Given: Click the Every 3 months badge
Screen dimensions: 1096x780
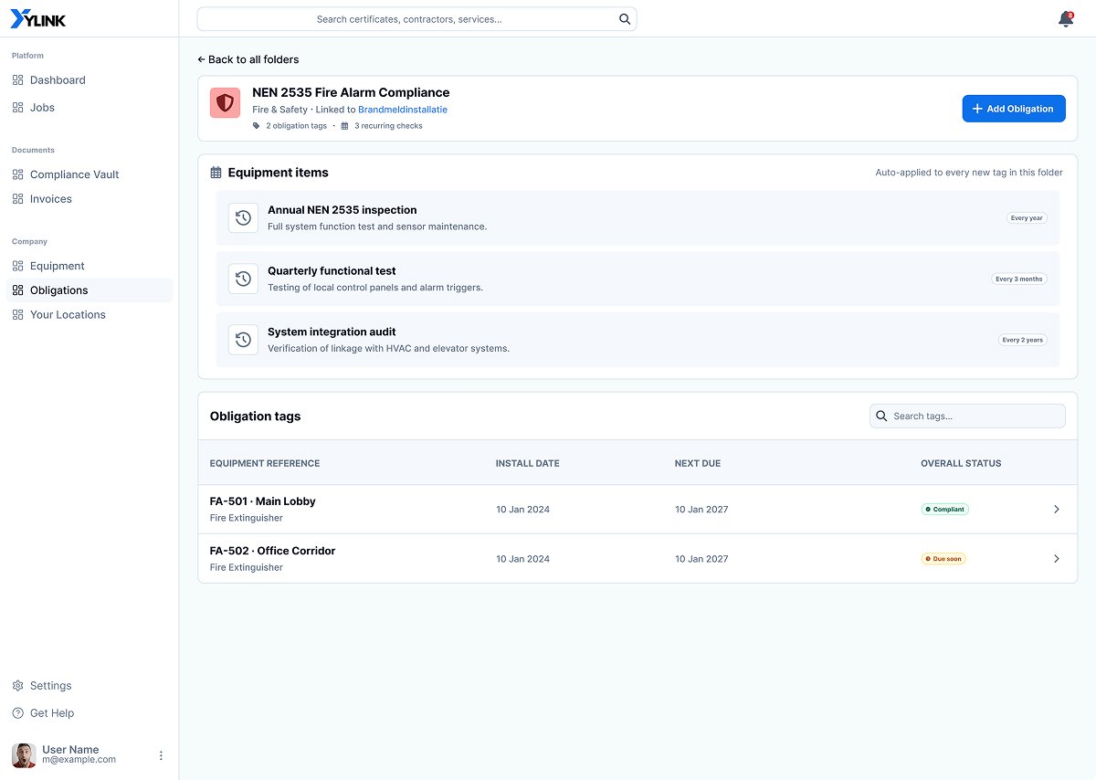Looking at the screenshot, I should pyautogui.click(x=1019, y=279).
